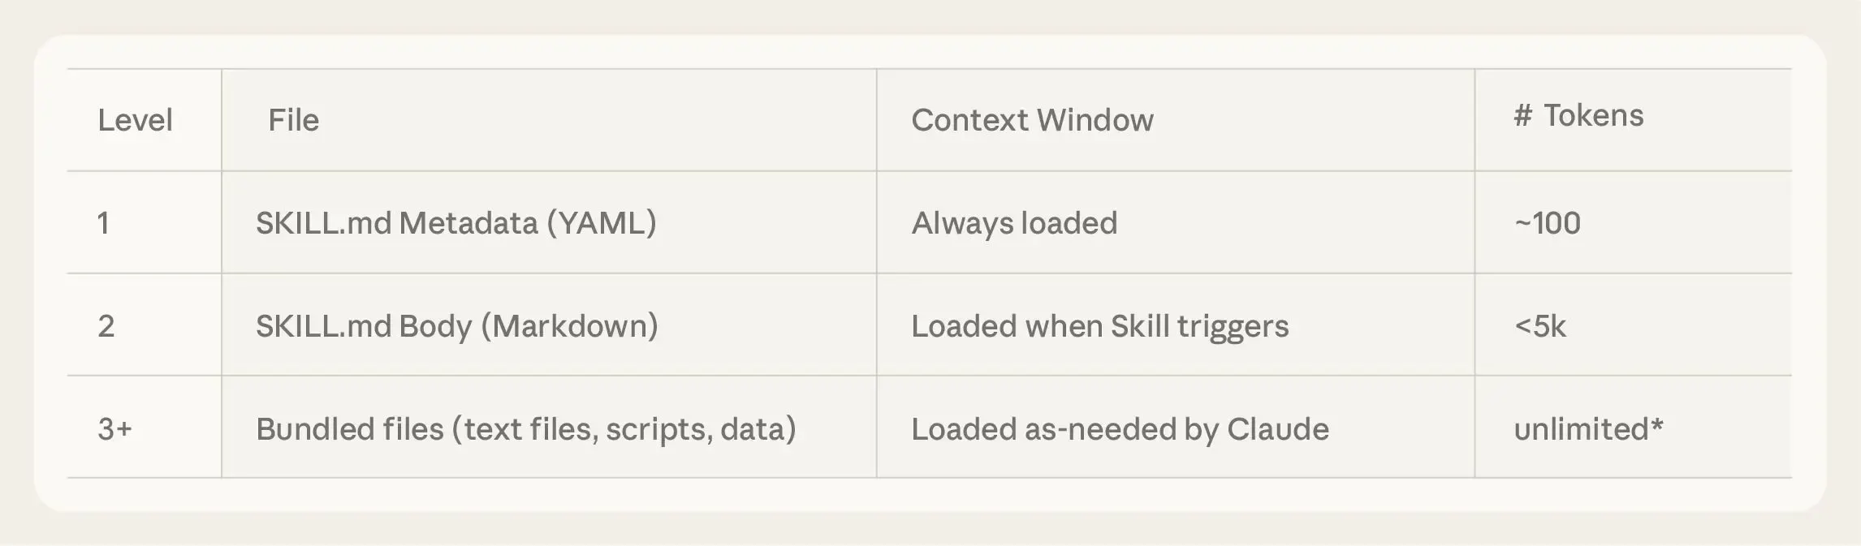Click the ~100 tokens value

1548,223
